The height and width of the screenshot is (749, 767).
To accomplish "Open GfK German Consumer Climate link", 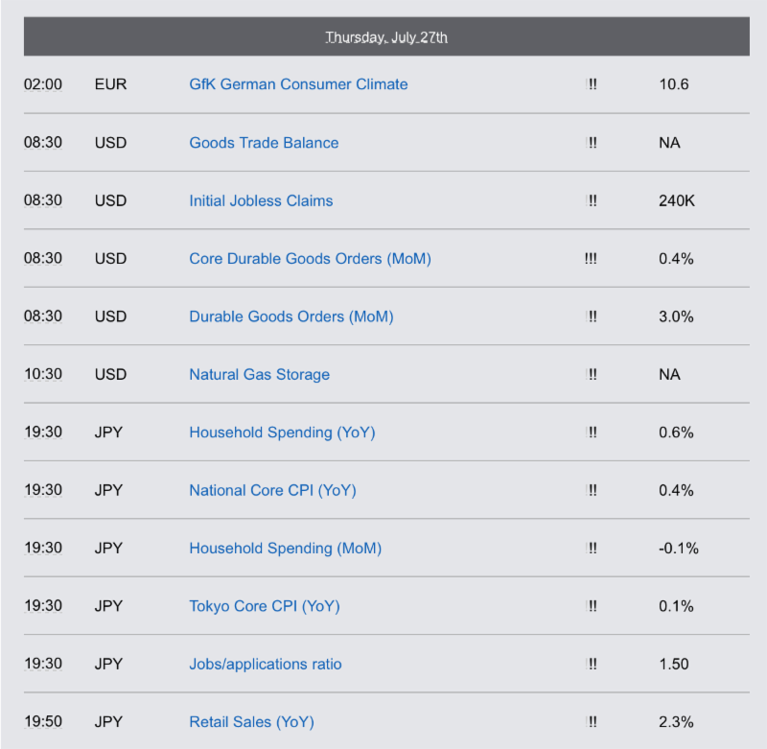I will point(298,84).
